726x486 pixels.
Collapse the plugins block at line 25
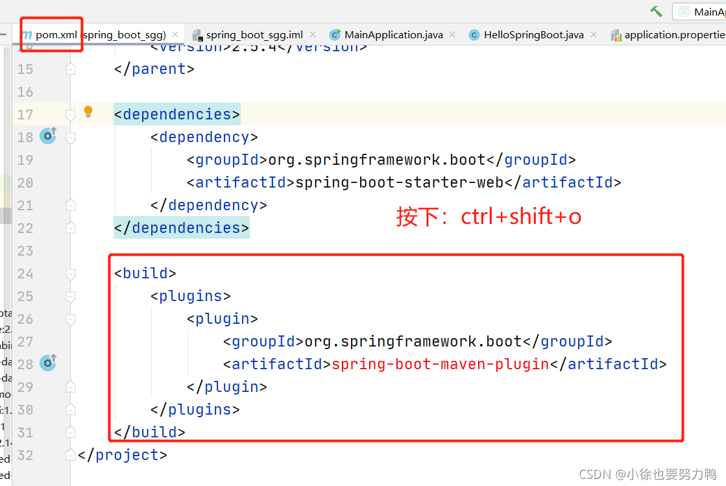[70, 297]
